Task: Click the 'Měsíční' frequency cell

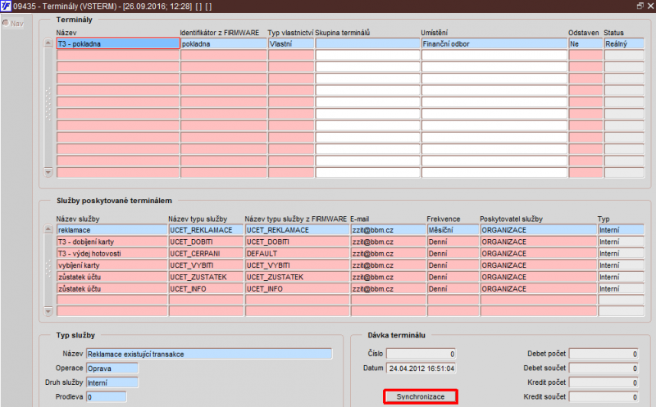Action: (453, 230)
